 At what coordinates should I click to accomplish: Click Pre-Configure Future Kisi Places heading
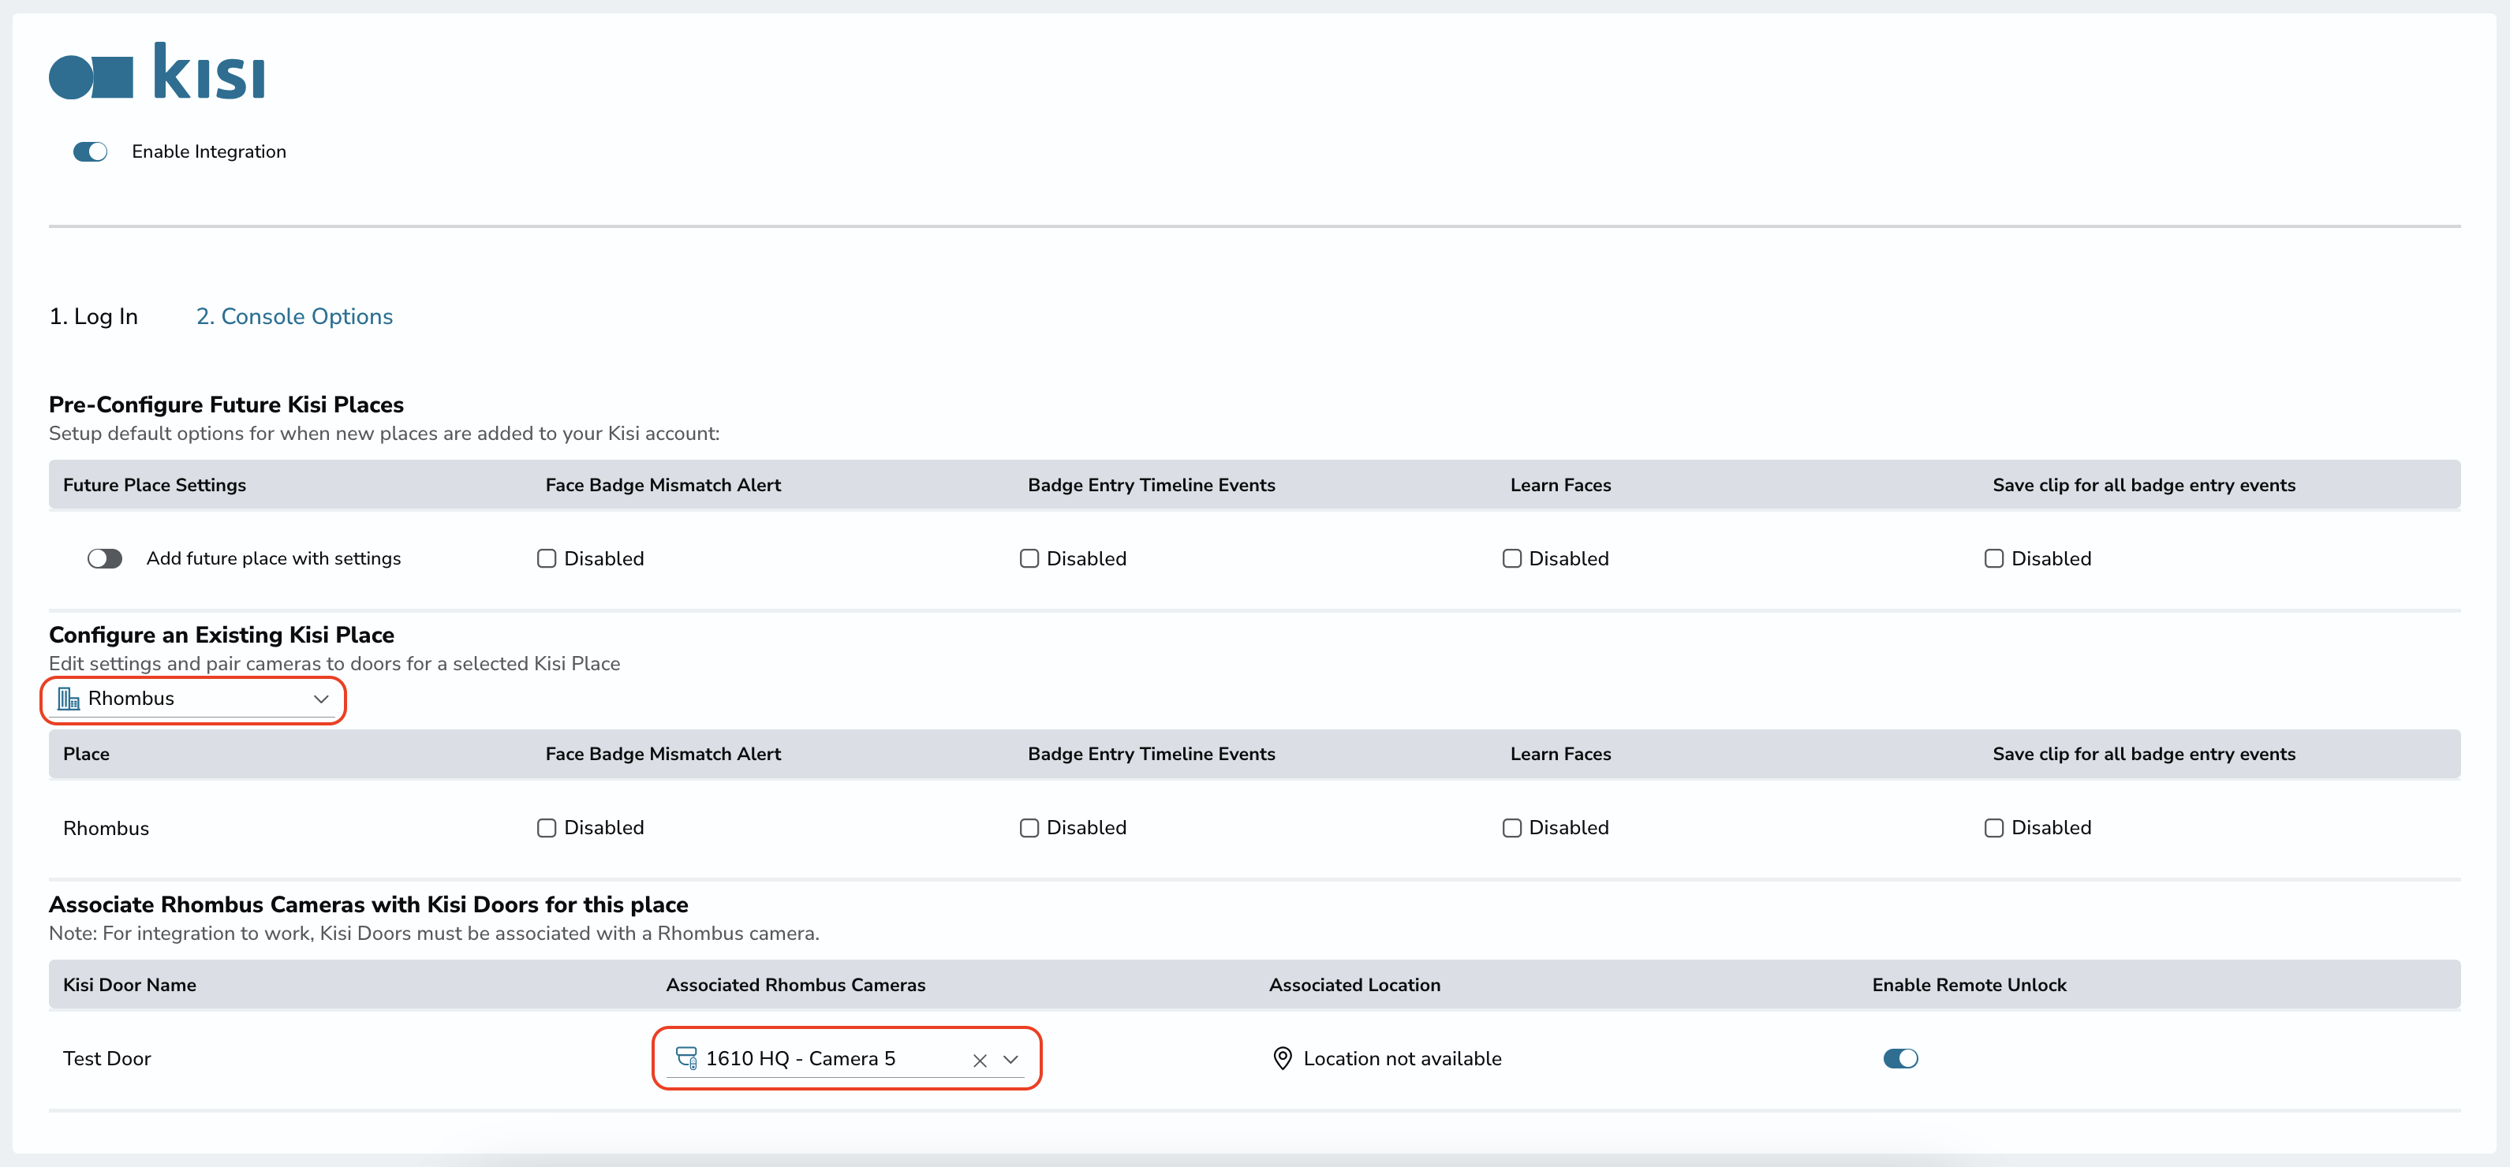[x=226, y=405]
